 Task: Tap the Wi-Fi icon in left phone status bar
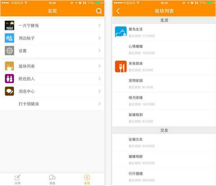click(x=26, y=3)
